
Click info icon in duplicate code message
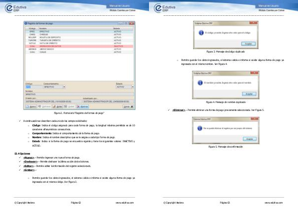coord(200,33)
